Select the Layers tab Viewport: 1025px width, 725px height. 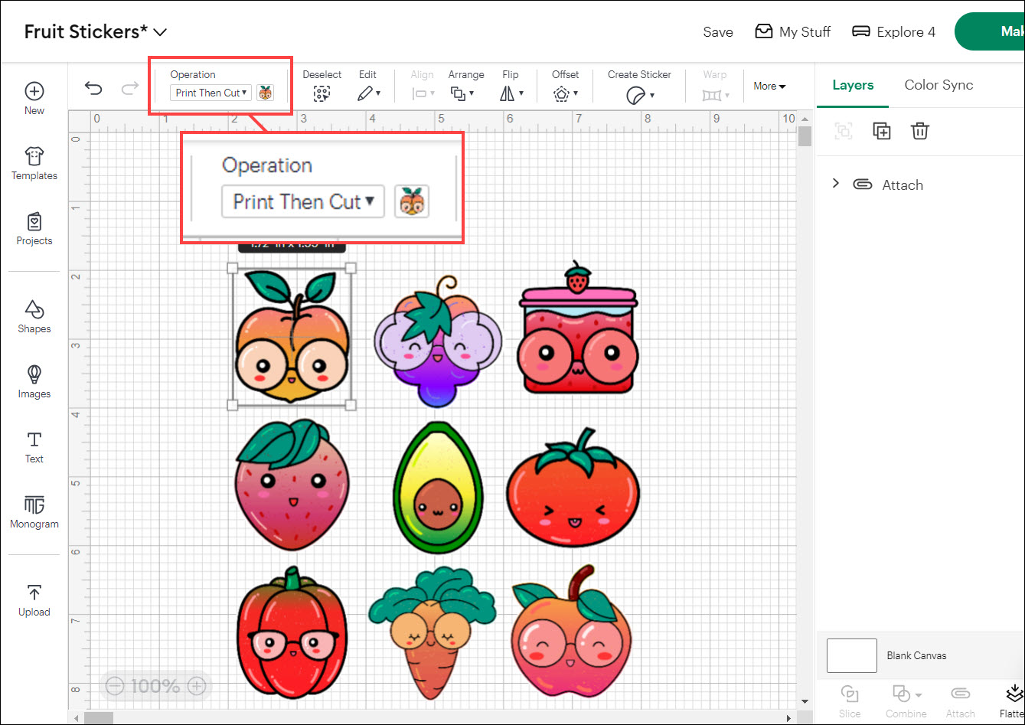(853, 85)
